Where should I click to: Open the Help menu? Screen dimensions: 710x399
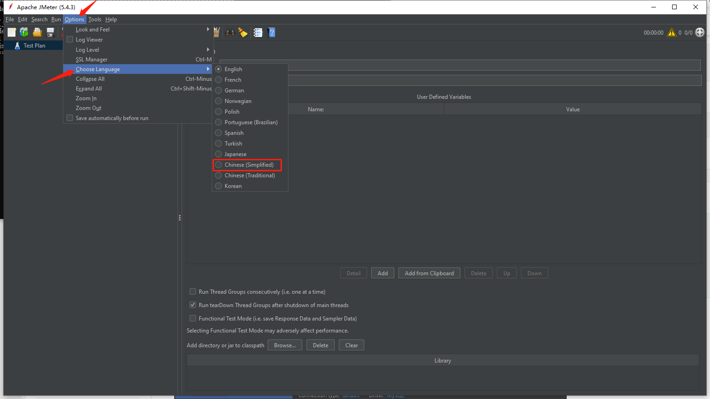(x=111, y=19)
